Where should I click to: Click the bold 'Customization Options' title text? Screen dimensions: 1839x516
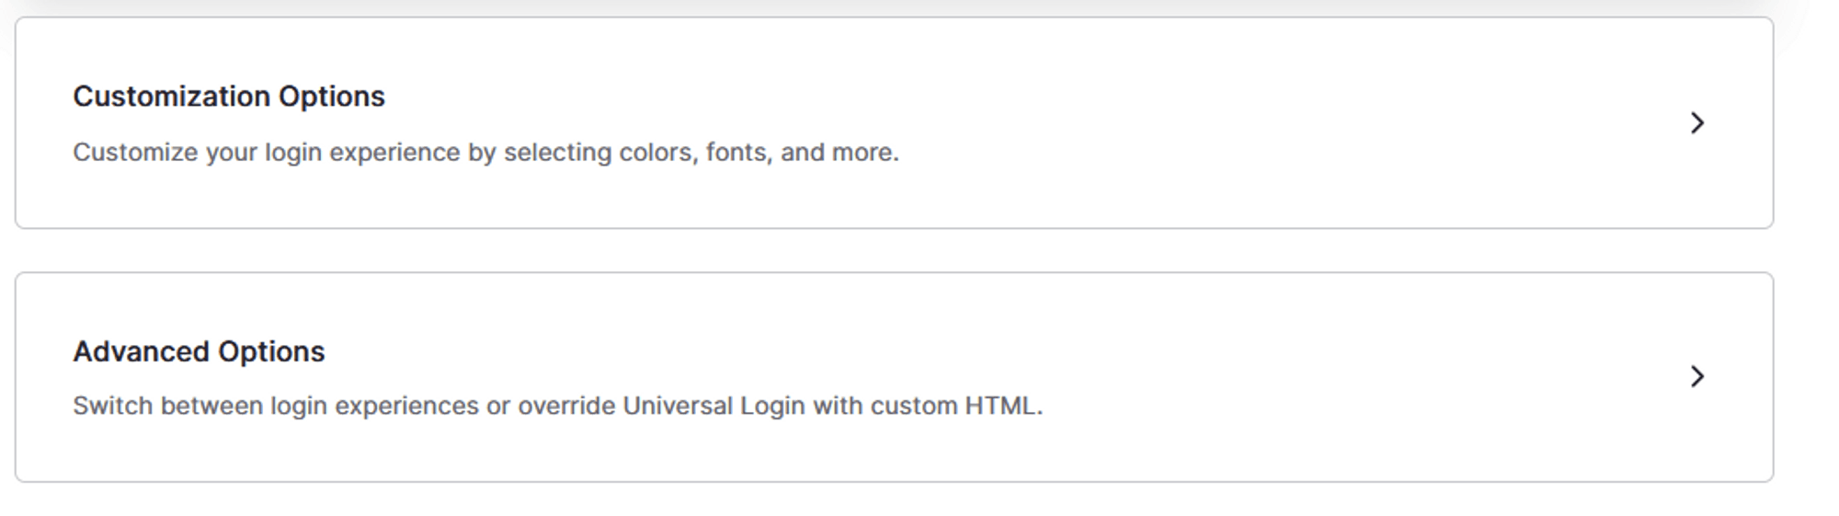229,97
